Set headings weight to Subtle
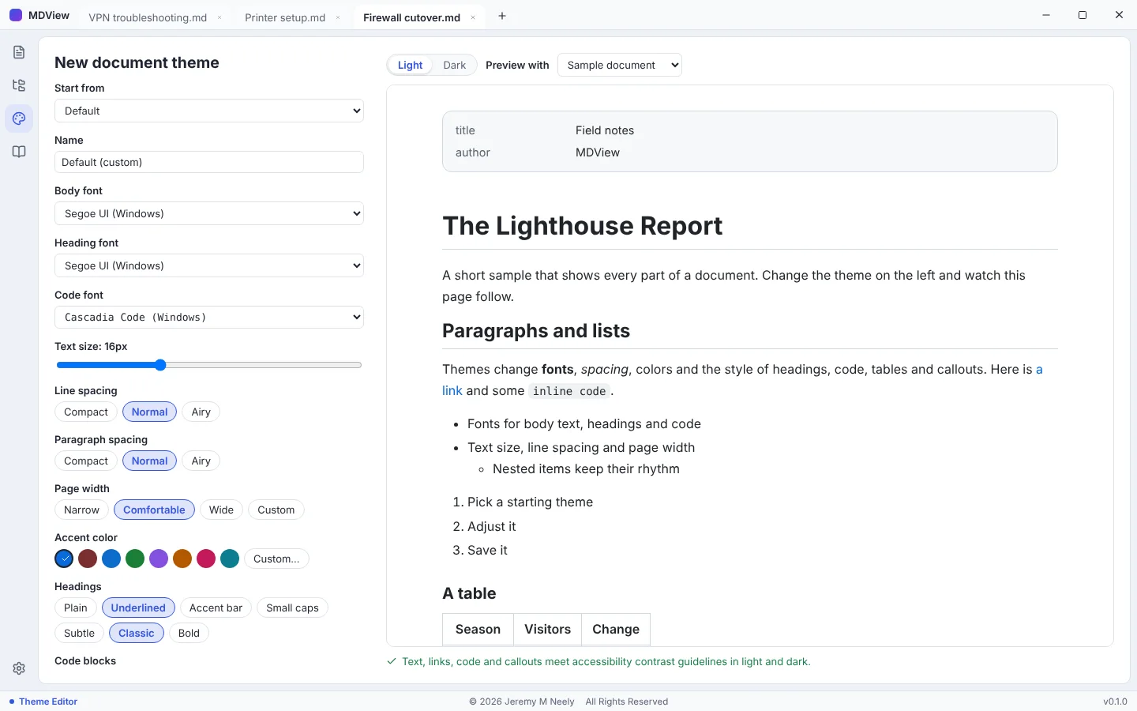Image resolution: width=1137 pixels, height=711 pixels. tap(79, 633)
